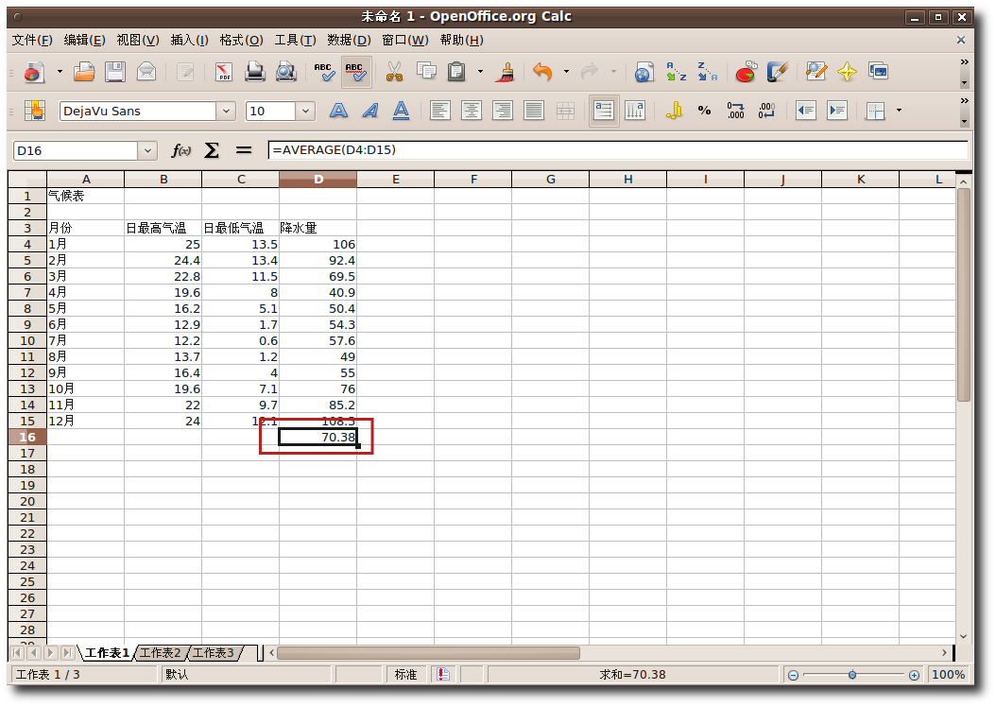Add a decimal place icon

coord(735,112)
